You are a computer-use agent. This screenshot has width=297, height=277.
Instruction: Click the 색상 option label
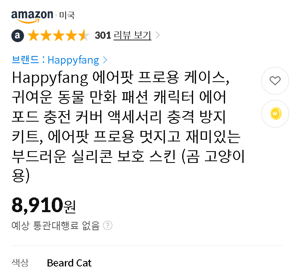[x=20, y=263]
